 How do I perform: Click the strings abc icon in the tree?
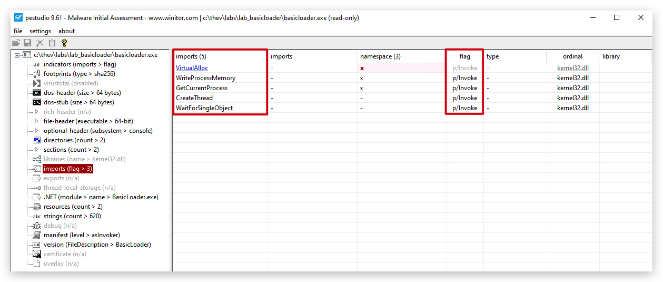click(37, 216)
